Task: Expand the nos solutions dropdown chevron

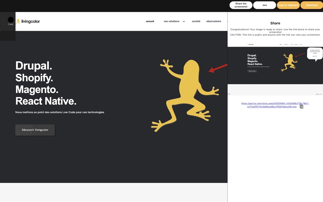Action: (x=184, y=21)
